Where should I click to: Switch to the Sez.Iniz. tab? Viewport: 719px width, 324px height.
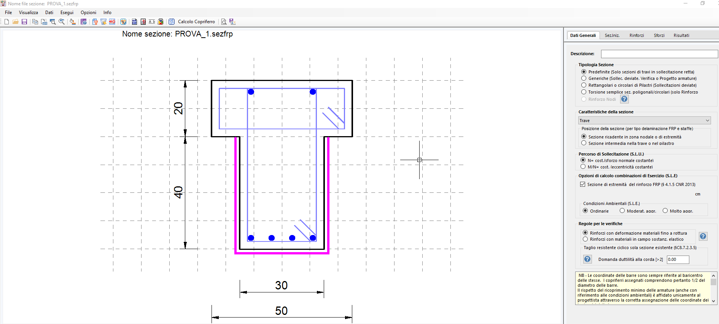click(x=612, y=35)
